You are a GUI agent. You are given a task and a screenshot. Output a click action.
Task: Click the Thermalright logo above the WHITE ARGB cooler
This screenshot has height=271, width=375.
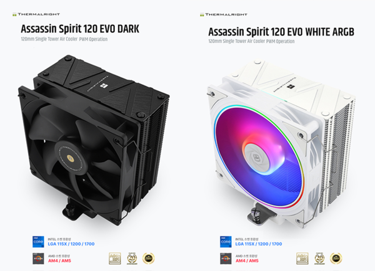coord(224,14)
